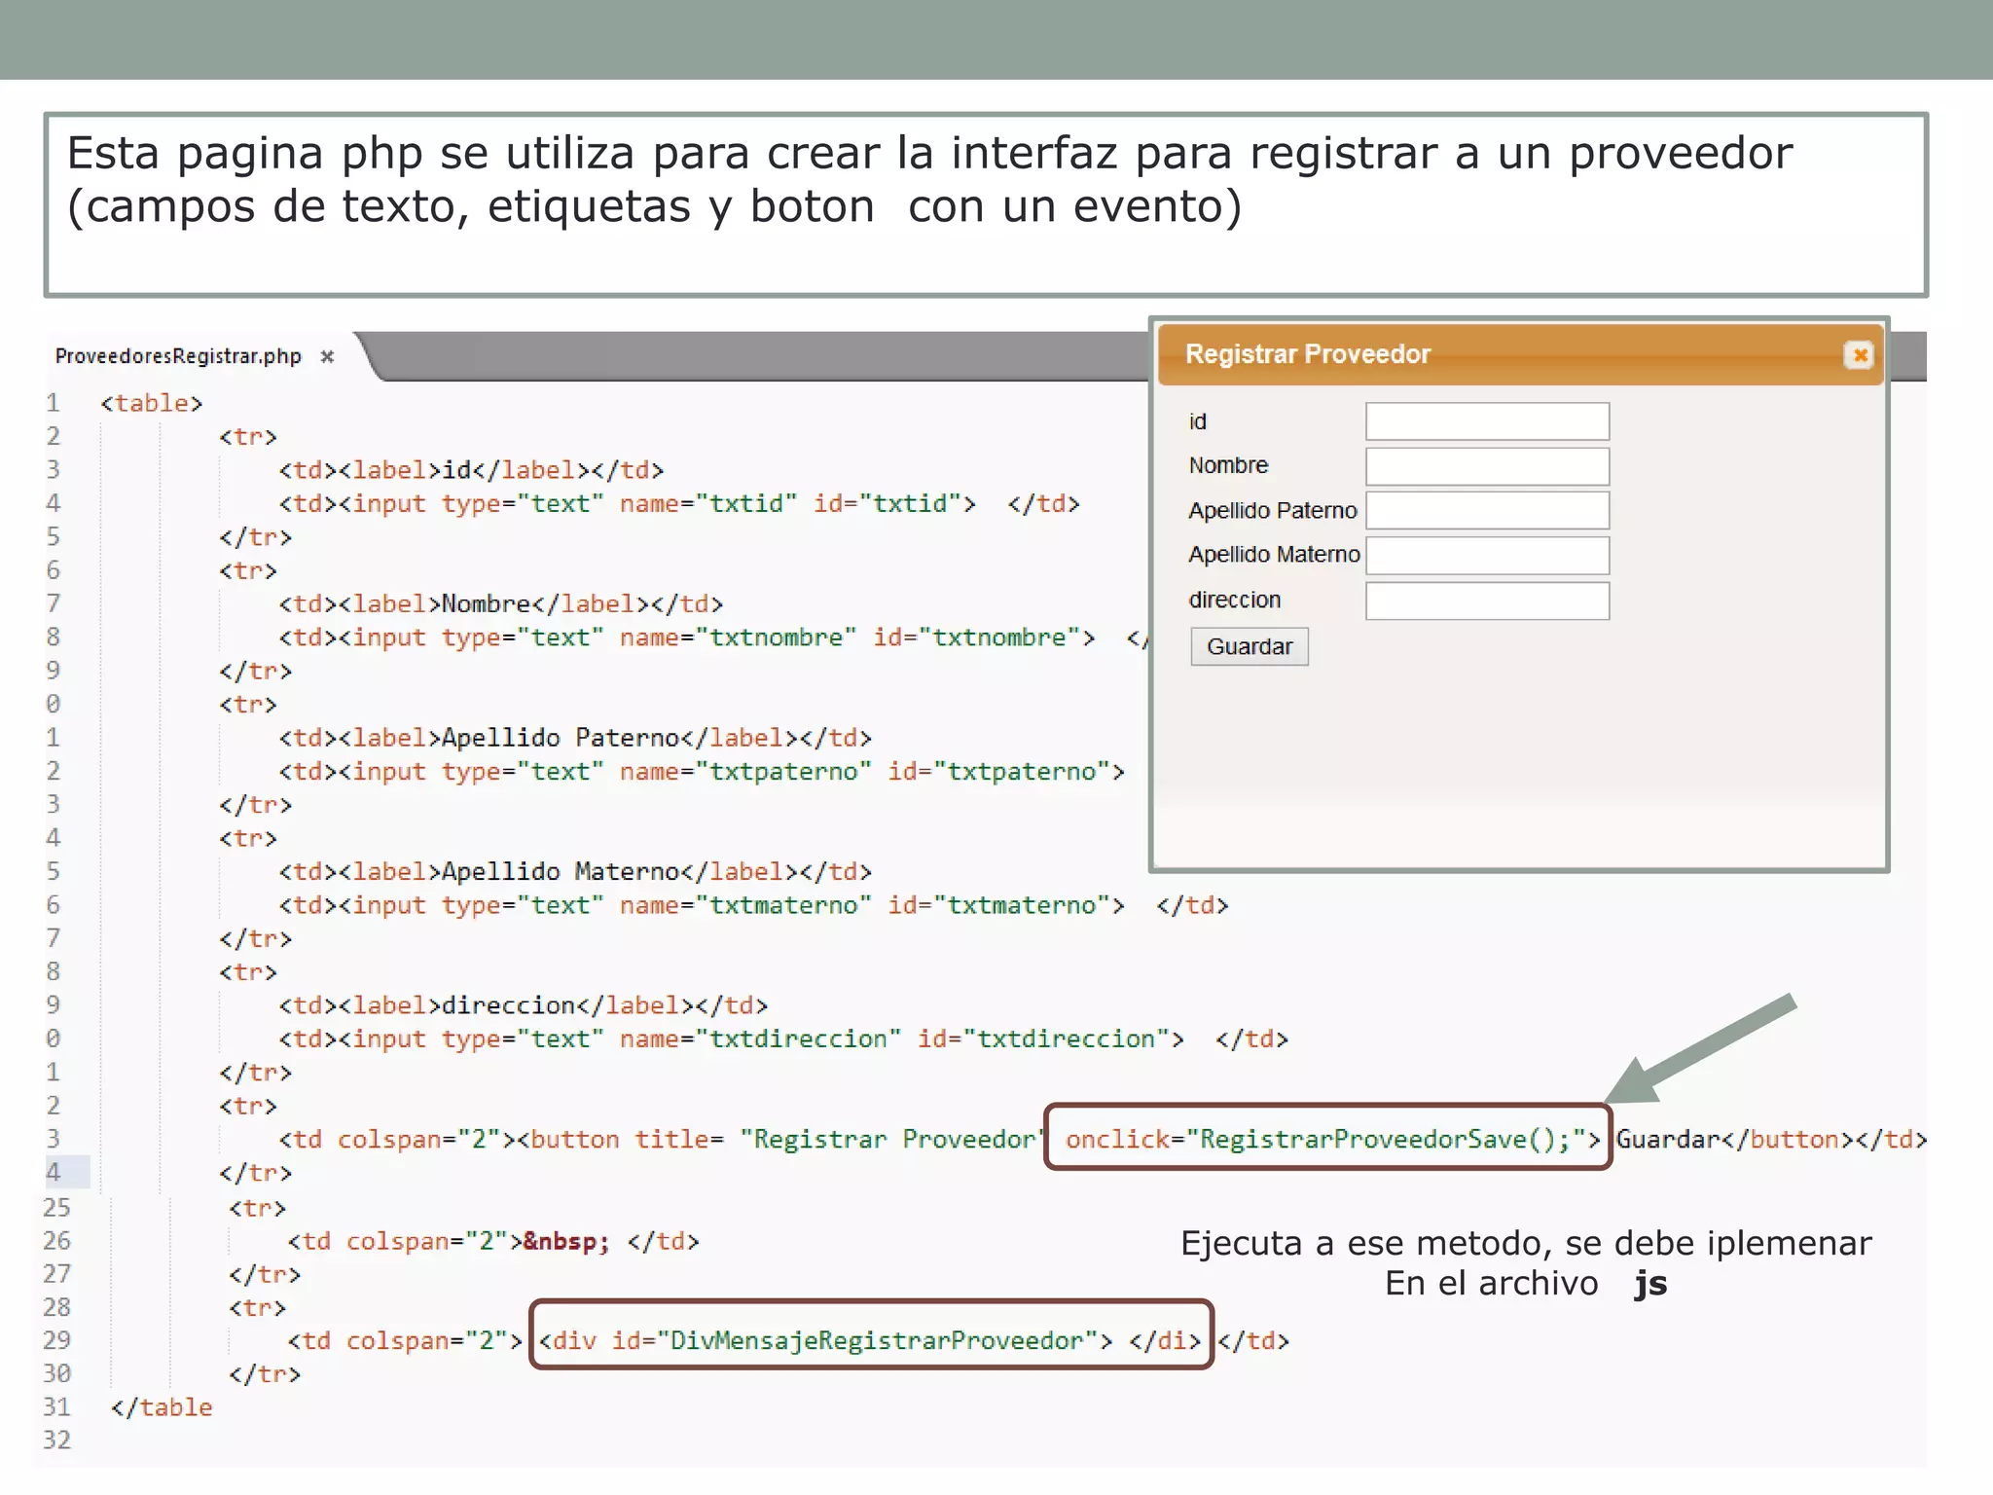The height and width of the screenshot is (1495, 1993).
Task: Click line number 25 in the gutter
Action: click(x=56, y=1208)
